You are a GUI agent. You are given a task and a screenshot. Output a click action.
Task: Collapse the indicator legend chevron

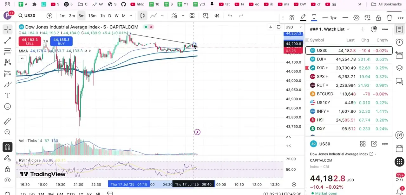point(22,58)
